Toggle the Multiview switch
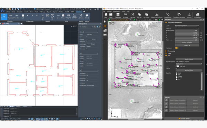Viewport: 207px width, 128px height. 177,48
